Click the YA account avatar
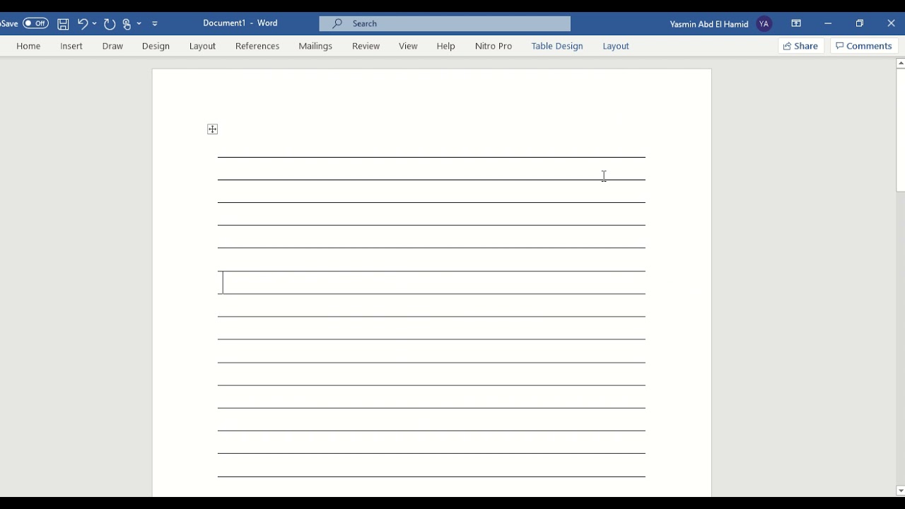905x509 pixels. pyautogui.click(x=764, y=23)
